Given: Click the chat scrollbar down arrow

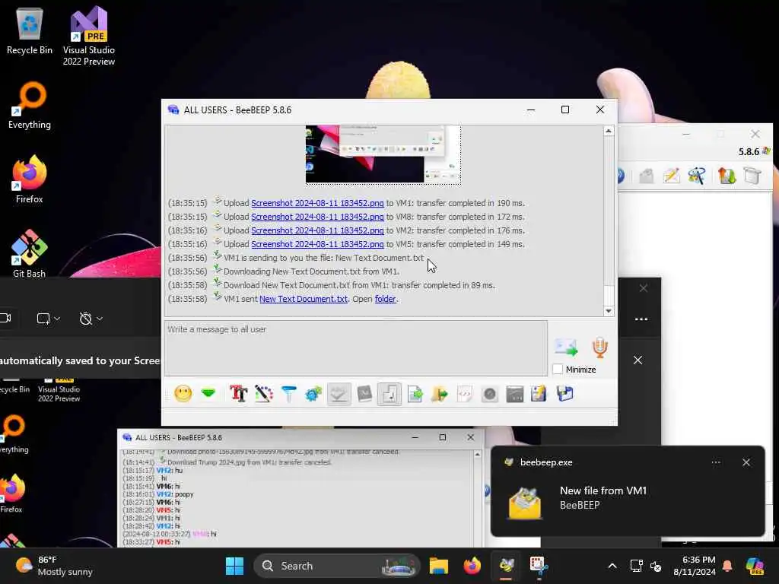Looking at the screenshot, I should click(609, 311).
